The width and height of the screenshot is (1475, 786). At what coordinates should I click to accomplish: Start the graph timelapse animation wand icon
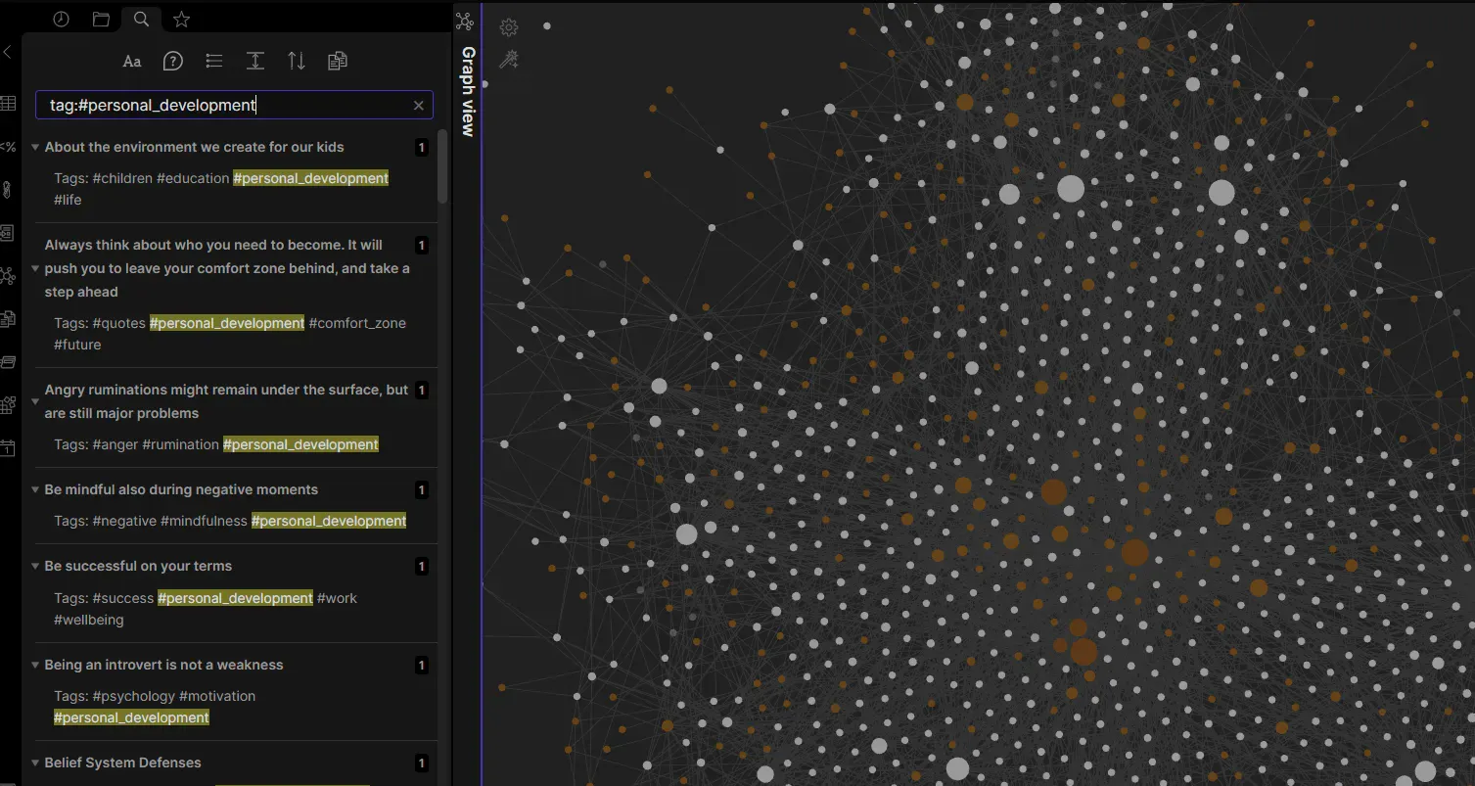click(508, 60)
